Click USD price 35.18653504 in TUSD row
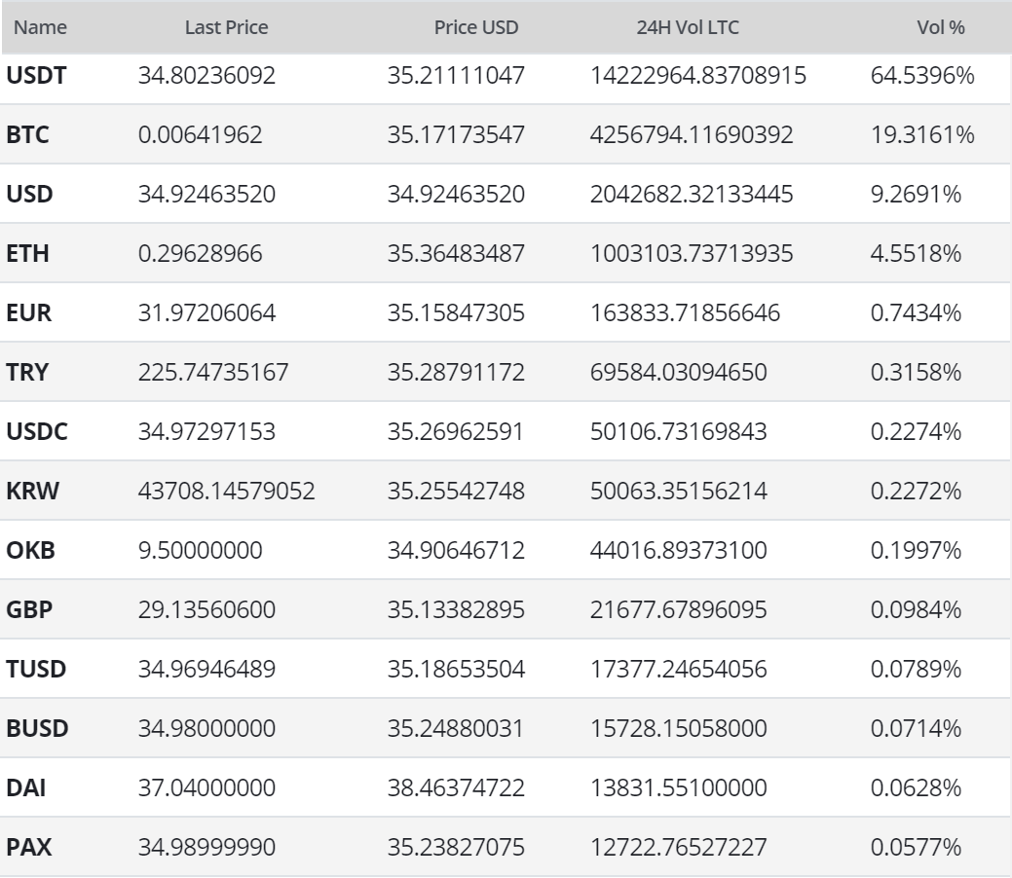Image resolution: width=1012 pixels, height=878 pixels. coord(456,669)
